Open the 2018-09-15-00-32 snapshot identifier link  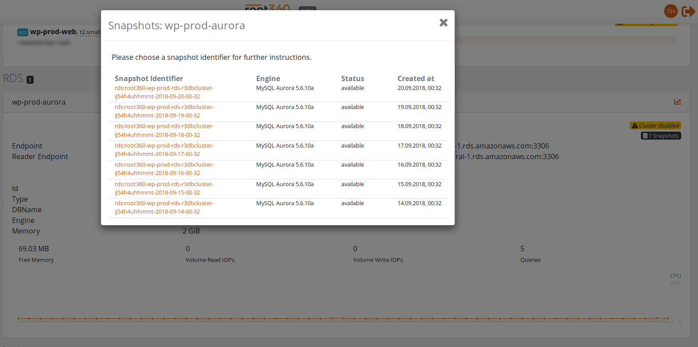[164, 188]
